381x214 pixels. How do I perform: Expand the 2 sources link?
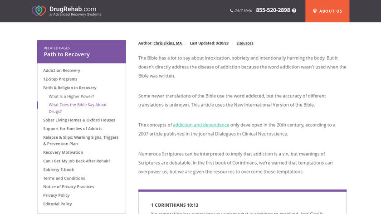[245, 43]
